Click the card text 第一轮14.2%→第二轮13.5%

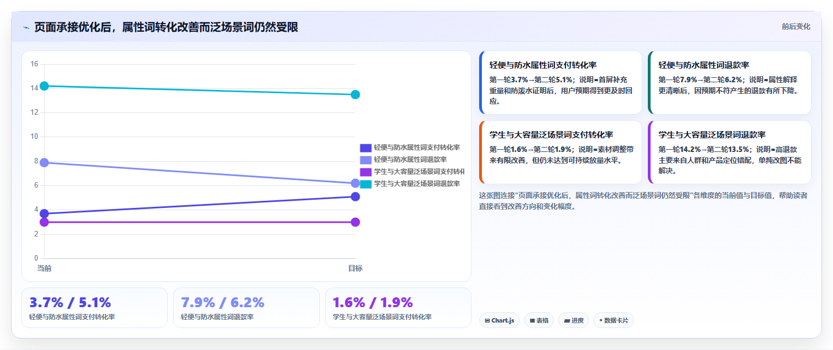(704, 149)
